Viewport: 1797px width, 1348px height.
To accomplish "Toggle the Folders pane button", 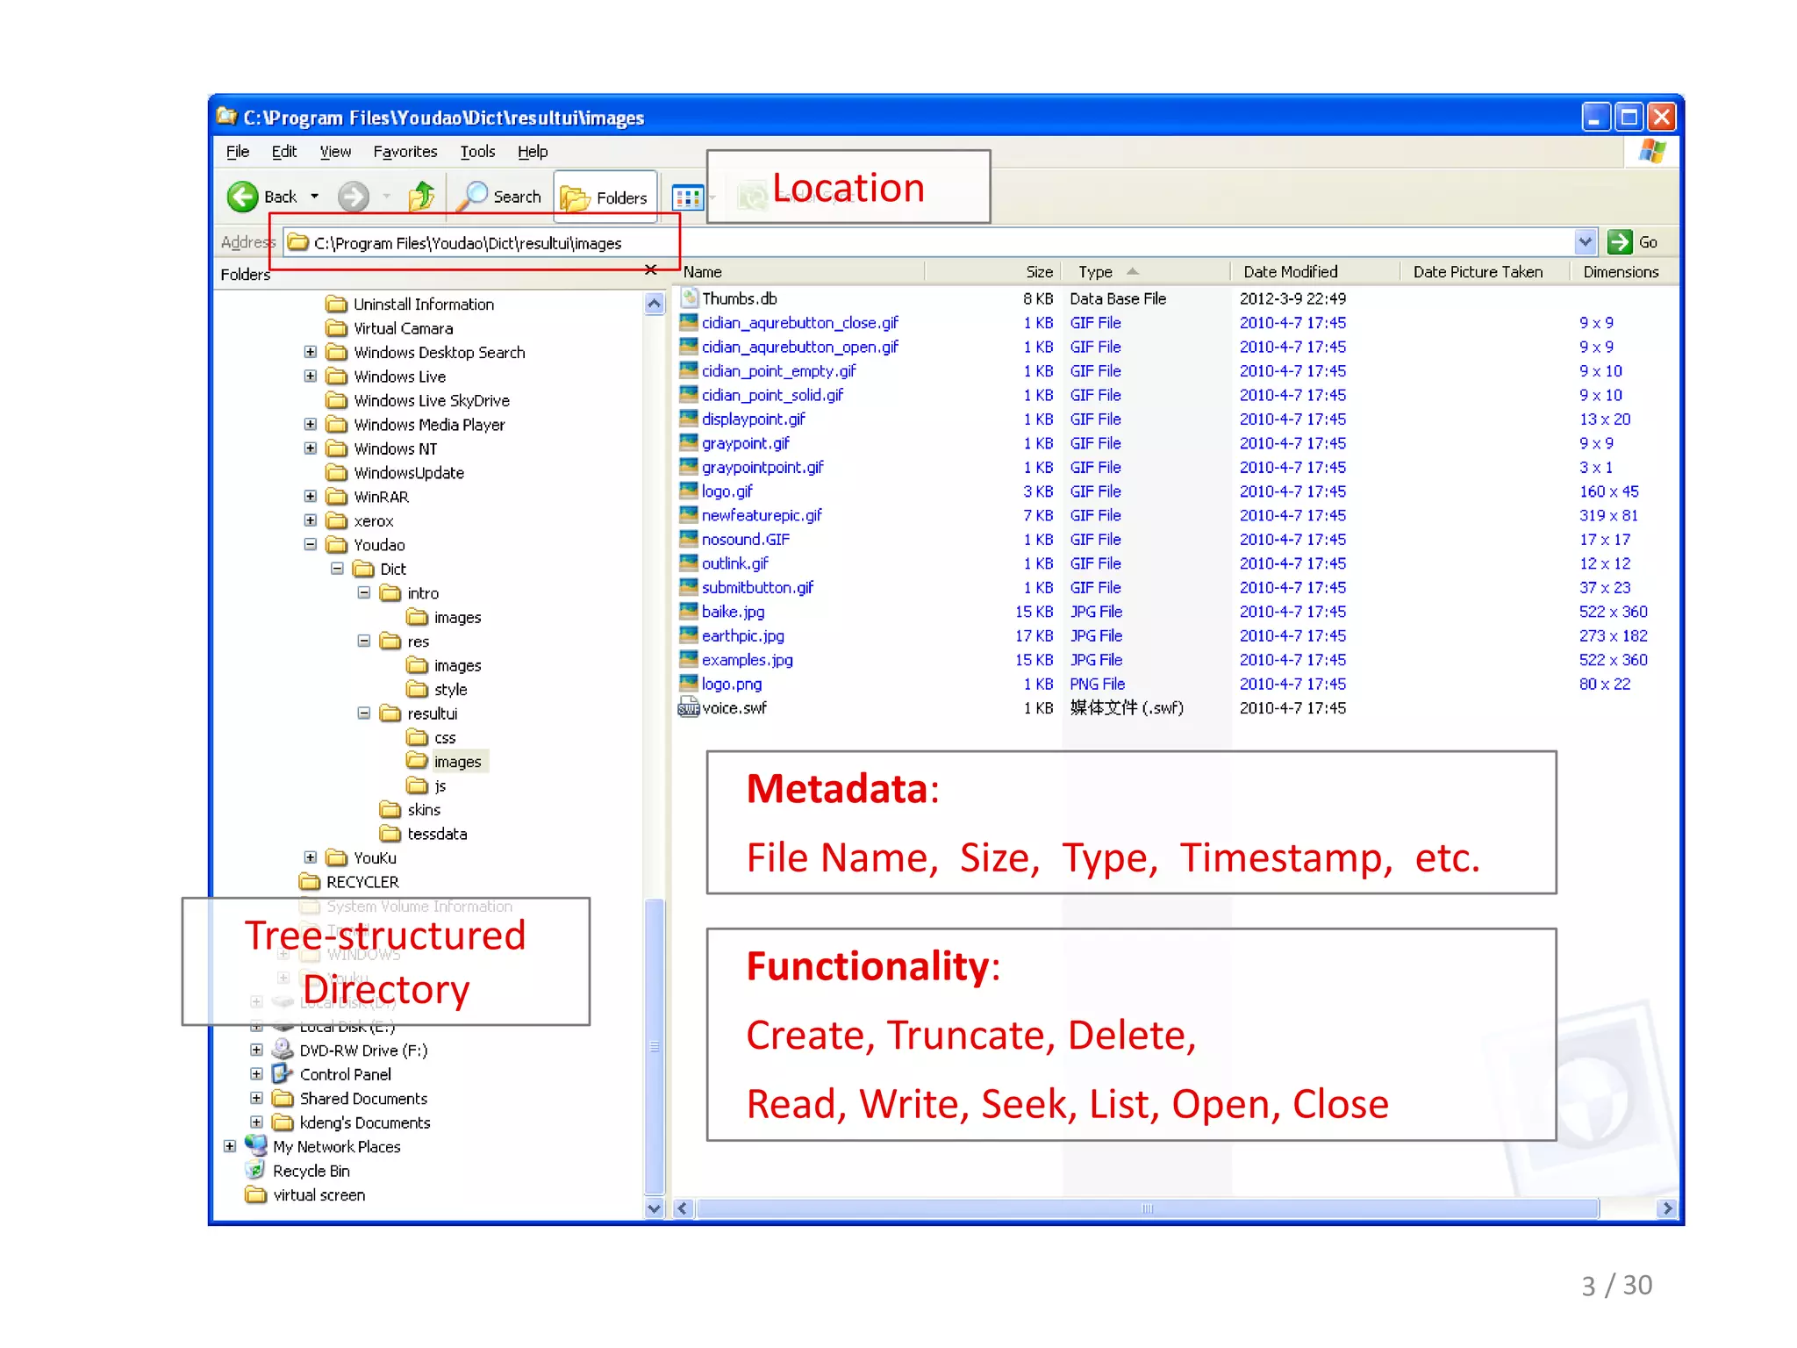I will click(605, 197).
